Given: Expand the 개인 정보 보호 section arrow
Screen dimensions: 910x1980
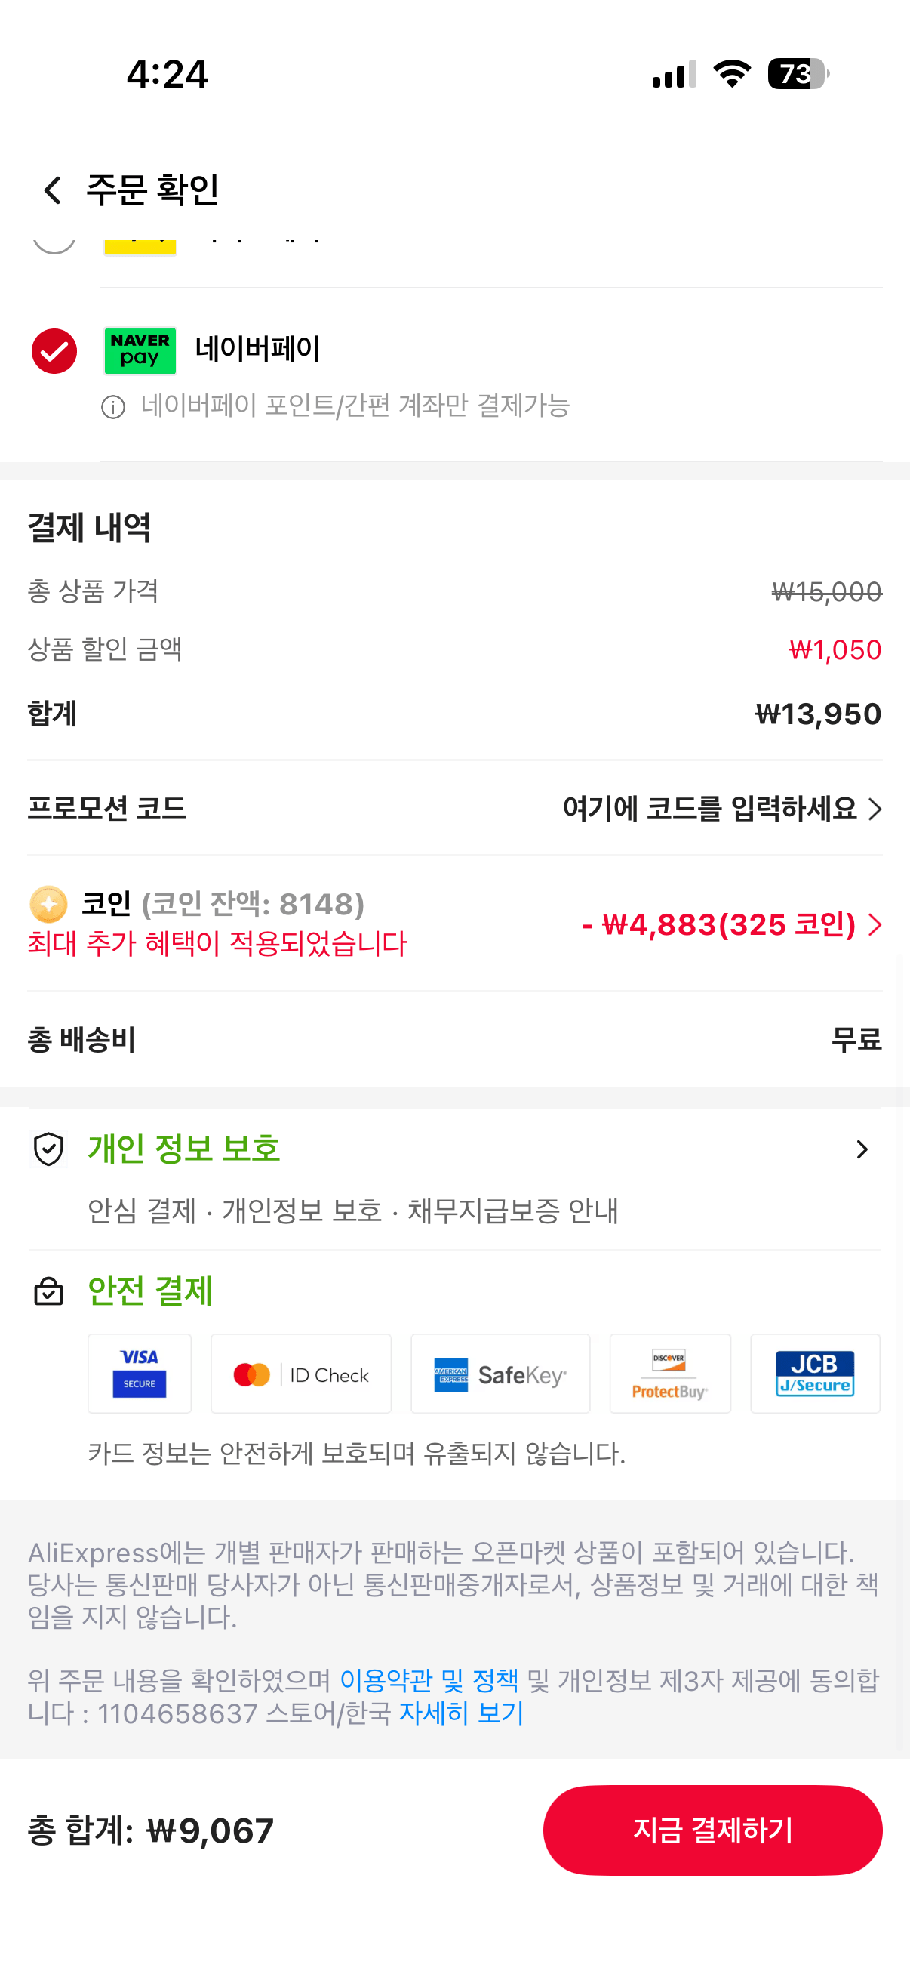Looking at the screenshot, I should [x=862, y=1149].
